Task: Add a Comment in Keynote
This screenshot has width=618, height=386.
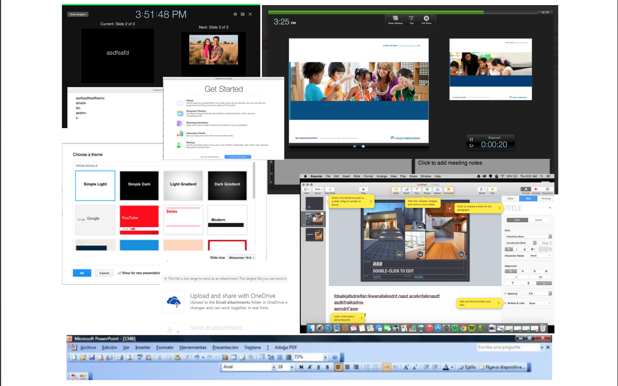Action: tap(449, 191)
